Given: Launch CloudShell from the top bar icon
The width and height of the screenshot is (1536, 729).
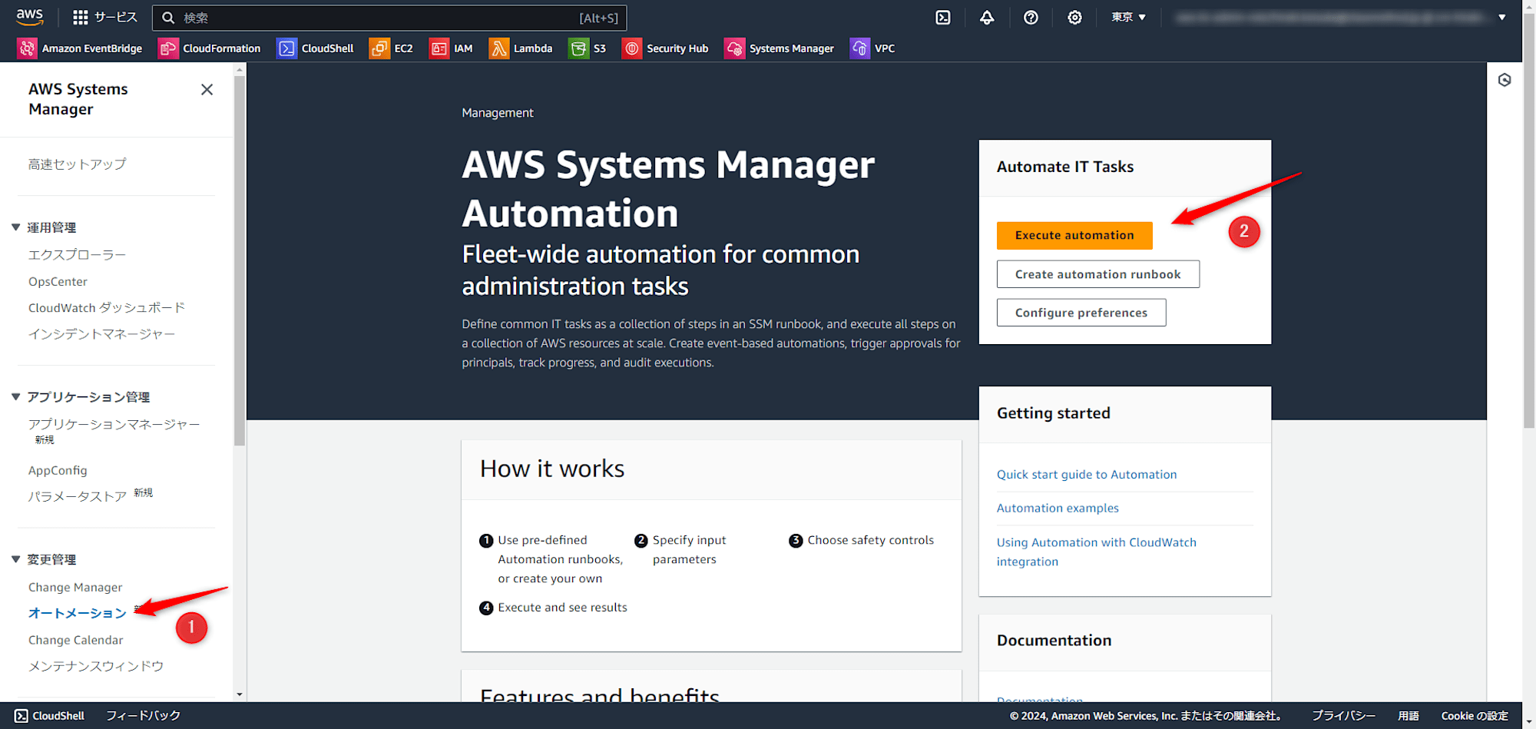Looking at the screenshot, I should pos(943,18).
